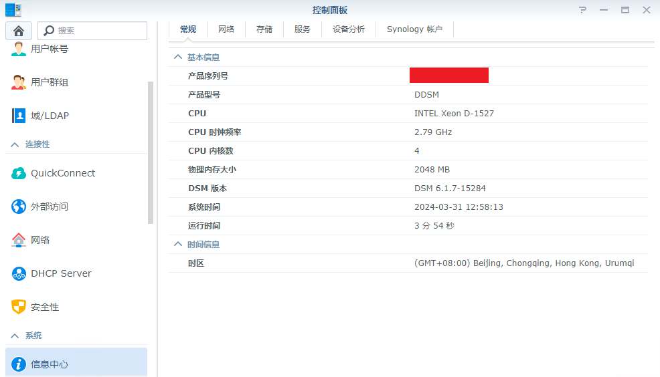Open the Synology 帐户 tab

pos(414,29)
